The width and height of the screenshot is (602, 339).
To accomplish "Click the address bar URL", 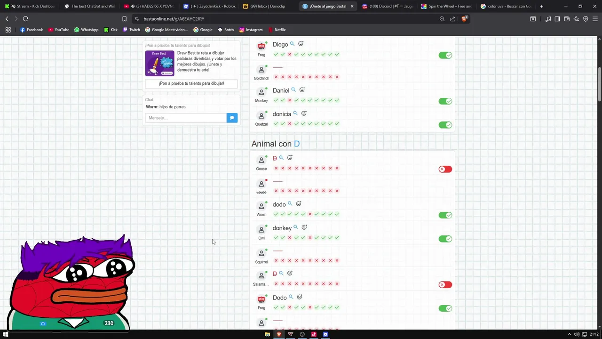I will click(x=174, y=19).
